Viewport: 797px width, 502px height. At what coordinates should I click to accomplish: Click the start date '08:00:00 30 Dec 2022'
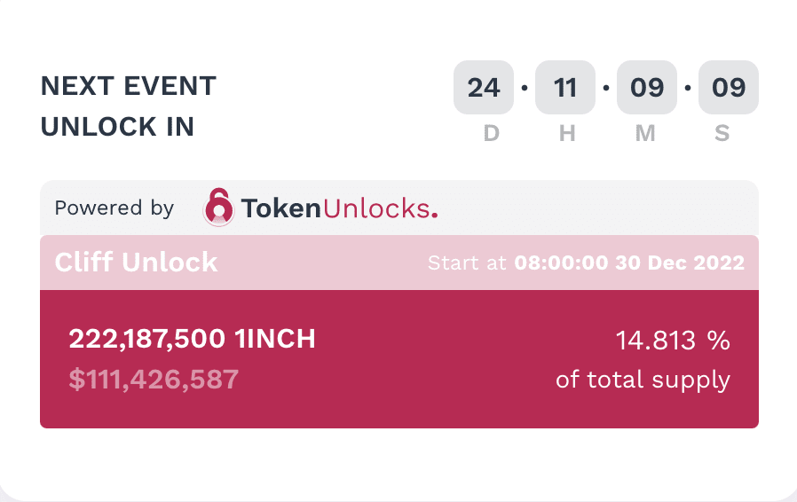pyautogui.click(x=629, y=263)
